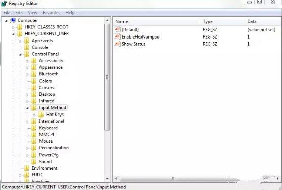Viewport: 282px width, 190px height.
Task: Open the View menu
Action: coord(33,13)
